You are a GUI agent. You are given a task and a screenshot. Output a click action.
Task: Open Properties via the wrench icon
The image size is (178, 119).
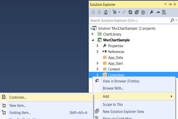coord(151,12)
